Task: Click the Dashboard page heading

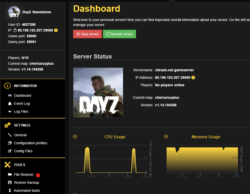Action: coord(97,9)
